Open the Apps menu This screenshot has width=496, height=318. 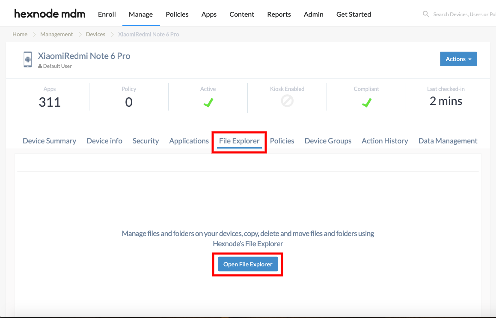pos(209,14)
